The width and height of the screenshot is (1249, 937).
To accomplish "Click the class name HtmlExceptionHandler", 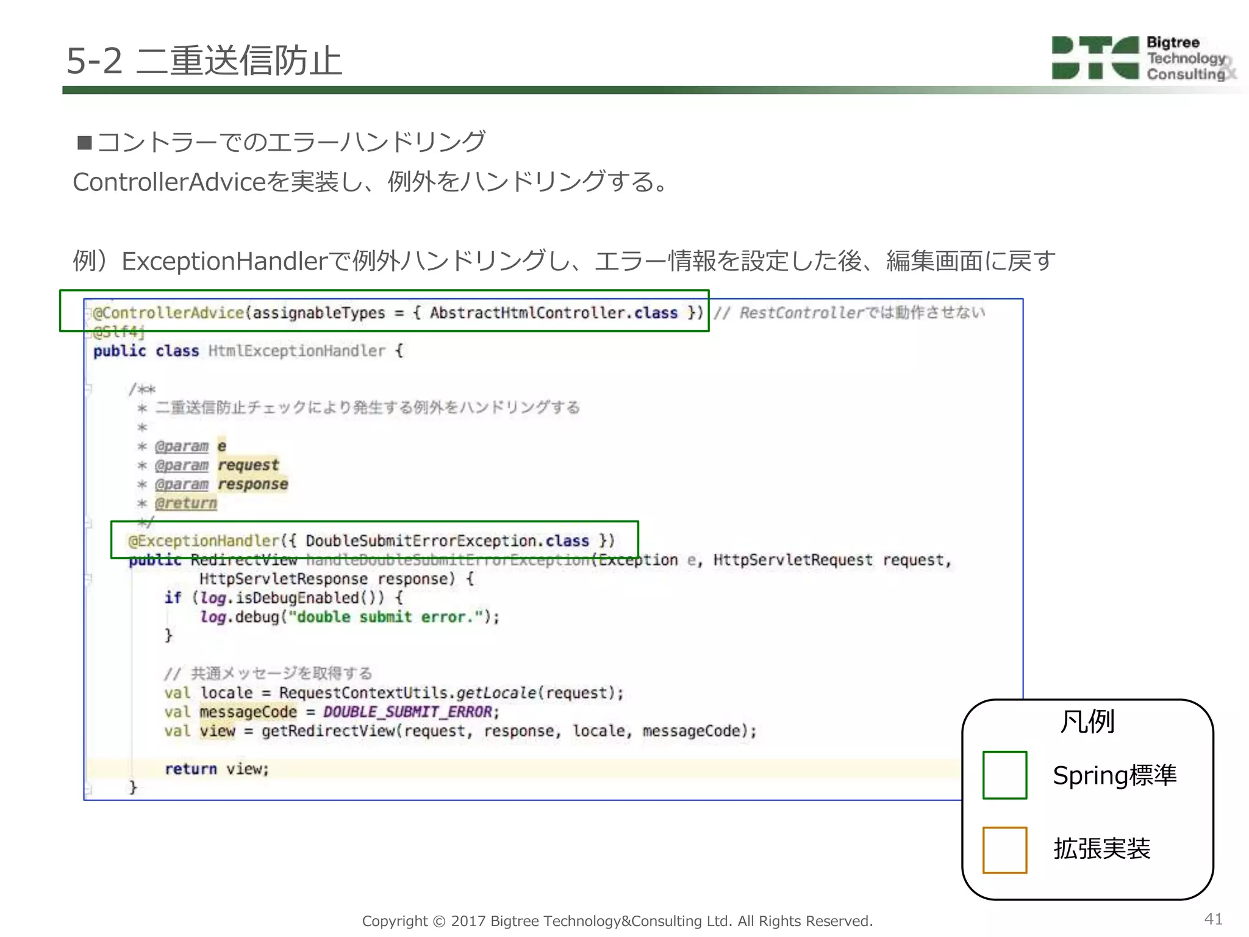I will point(297,351).
